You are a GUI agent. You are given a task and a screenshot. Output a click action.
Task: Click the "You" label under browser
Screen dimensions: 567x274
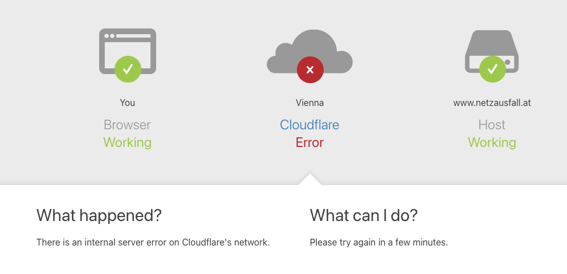point(127,103)
